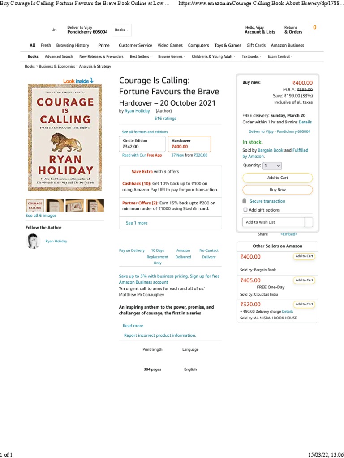
Task: Click the Secure transaction lock icon
Action: pos(244,201)
